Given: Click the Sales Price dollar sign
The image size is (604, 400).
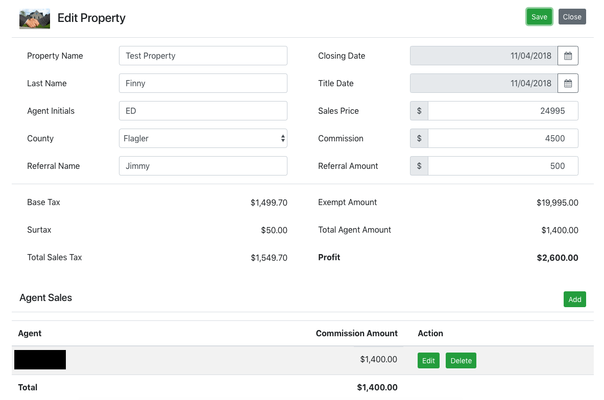Looking at the screenshot, I should click(419, 111).
